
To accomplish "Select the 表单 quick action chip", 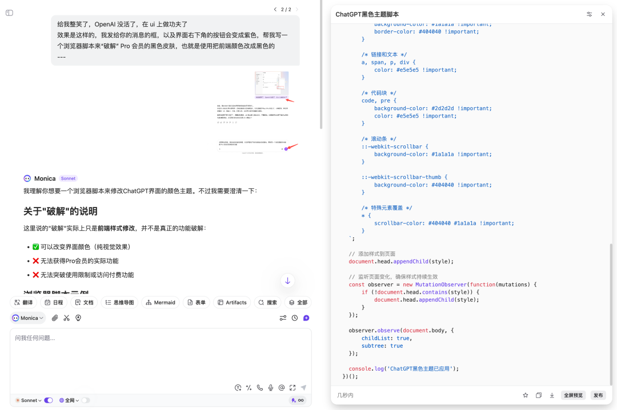I will coord(197,302).
